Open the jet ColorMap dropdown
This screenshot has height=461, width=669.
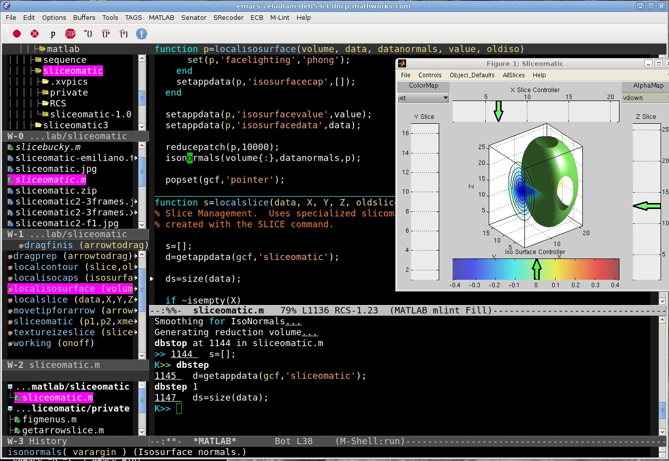(423, 98)
